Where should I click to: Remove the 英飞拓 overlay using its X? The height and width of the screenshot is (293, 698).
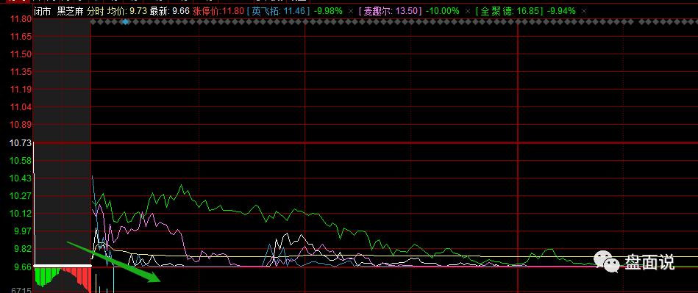pos(351,11)
